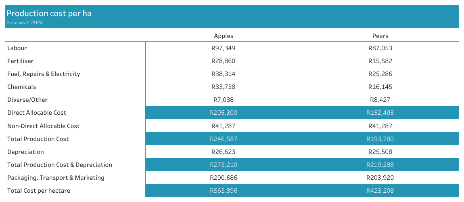Click the 'Production cost per ha' title

49,13
